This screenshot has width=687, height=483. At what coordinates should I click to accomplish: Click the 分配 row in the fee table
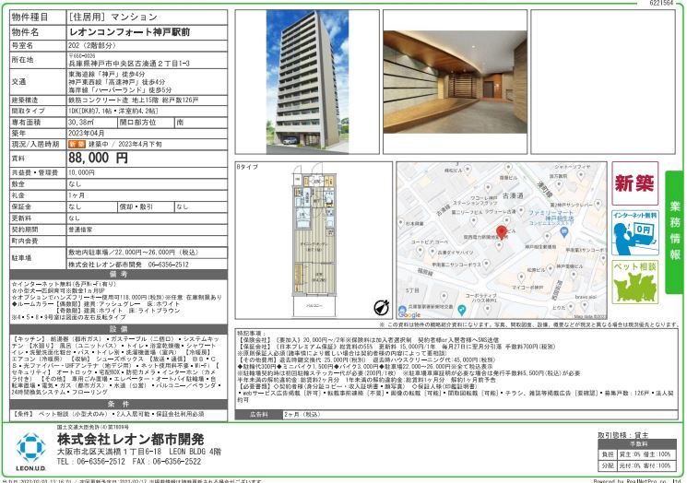coord(638,465)
